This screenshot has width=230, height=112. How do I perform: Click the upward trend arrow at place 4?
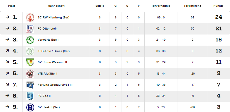pos(7,51)
